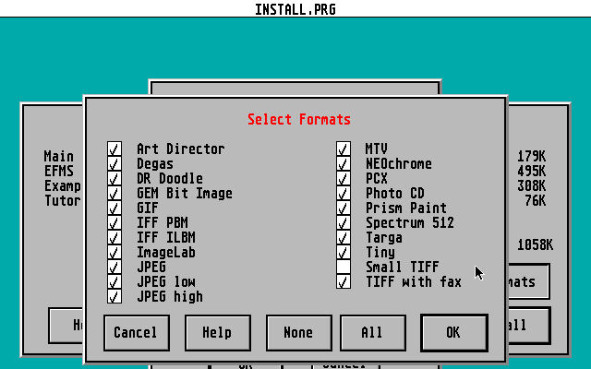The width and height of the screenshot is (591, 369).
Task: Click the JPEG high label
Action: [170, 297]
